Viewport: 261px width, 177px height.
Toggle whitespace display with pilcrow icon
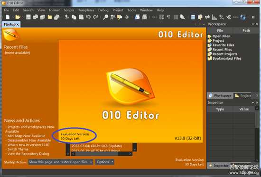click(x=168, y=17)
